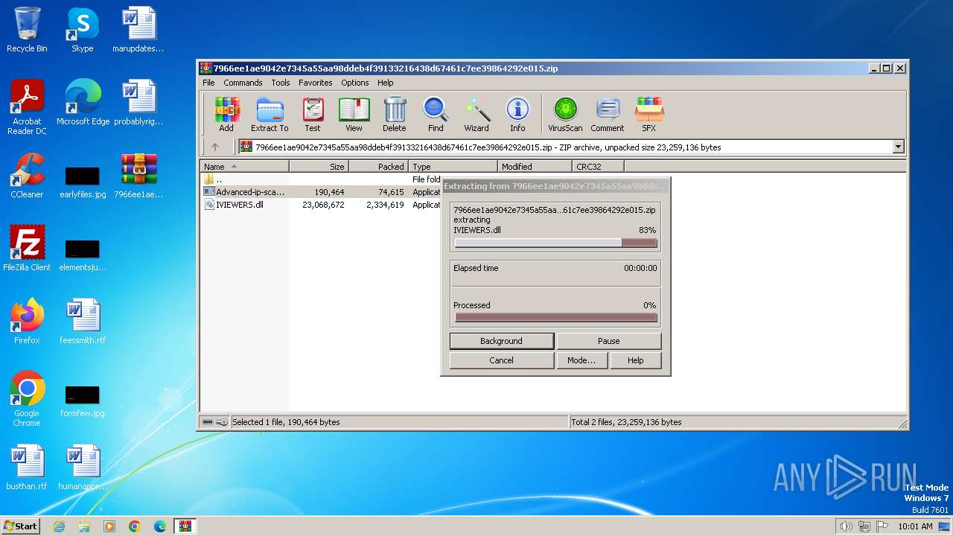Launch Microsoft Edge desktop shortcut
The width and height of the screenshot is (953, 536).
click(83, 102)
